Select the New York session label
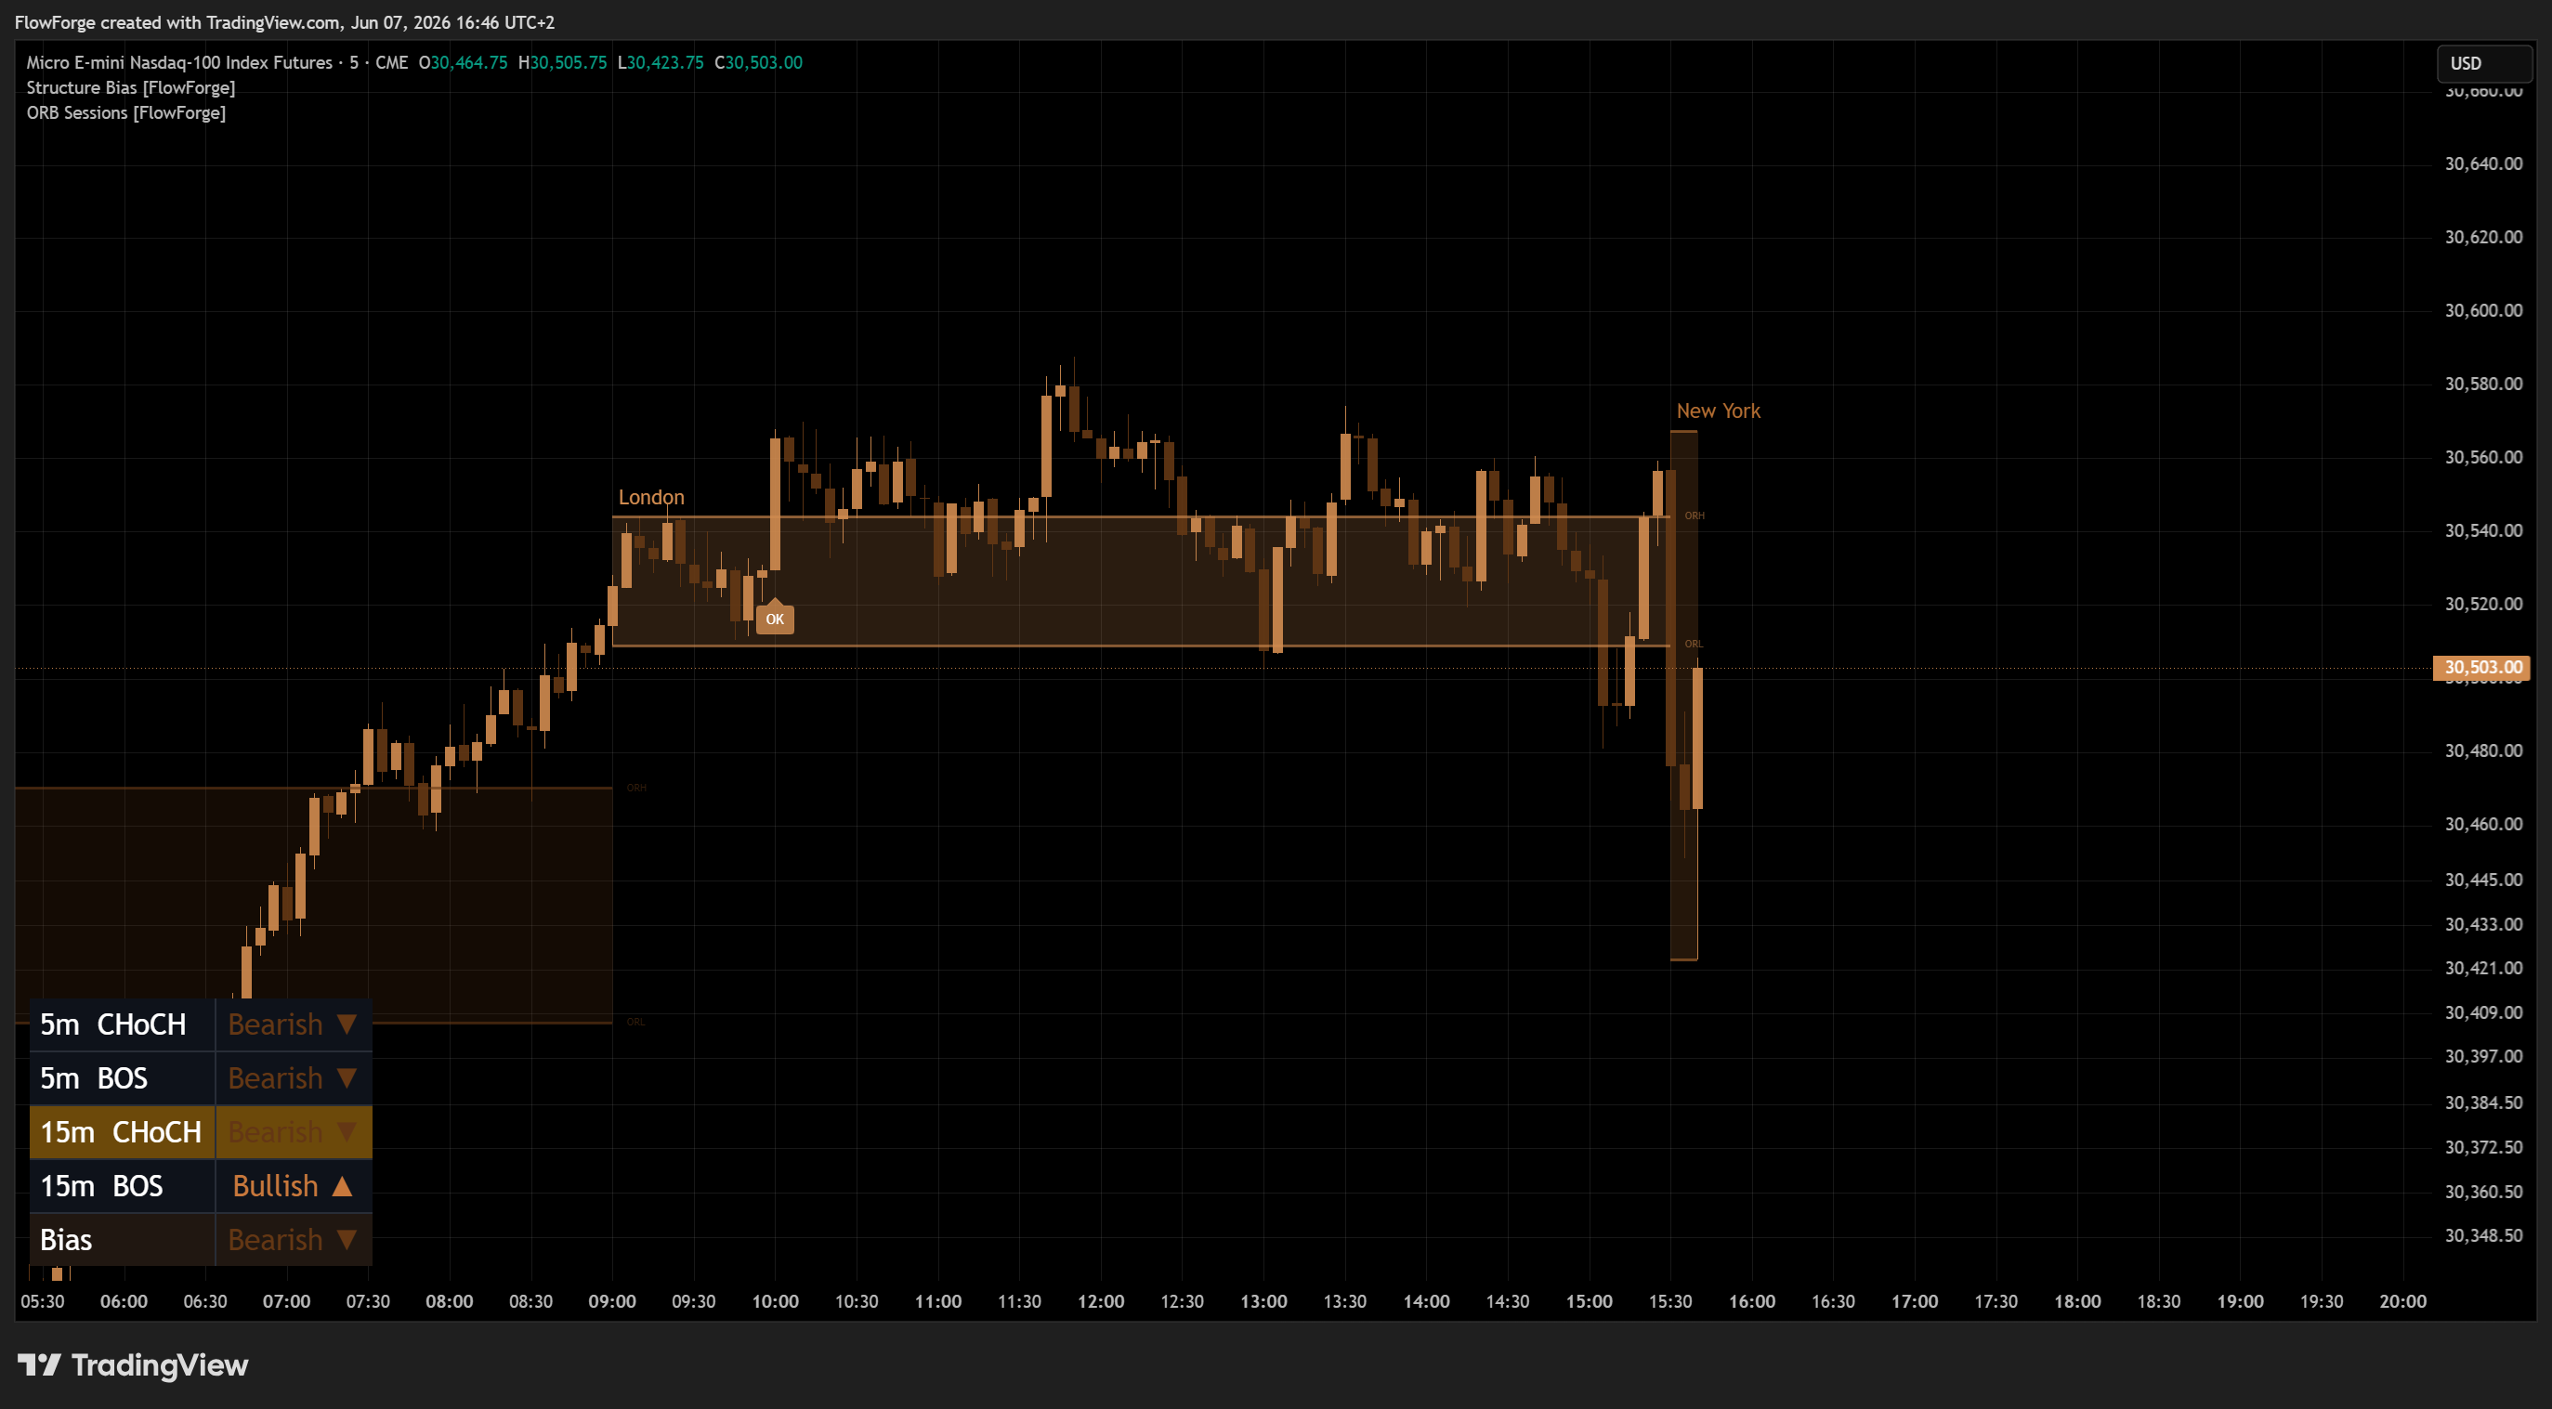2552x1409 pixels. (1718, 410)
